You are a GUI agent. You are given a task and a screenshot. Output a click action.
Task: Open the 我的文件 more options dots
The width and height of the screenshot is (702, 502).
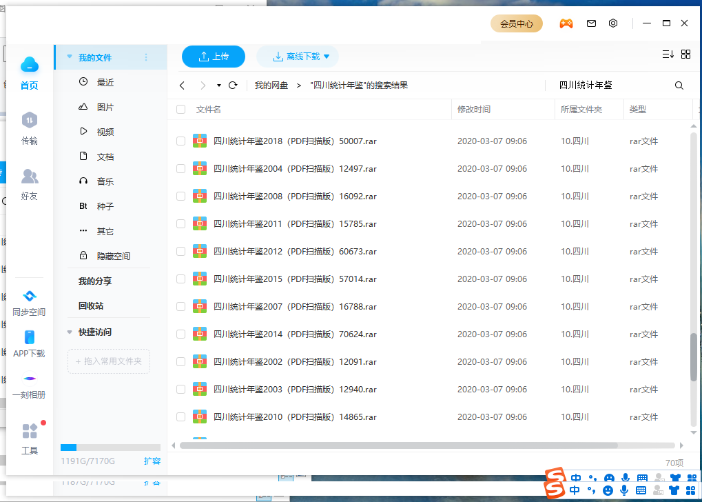point(146,57)
